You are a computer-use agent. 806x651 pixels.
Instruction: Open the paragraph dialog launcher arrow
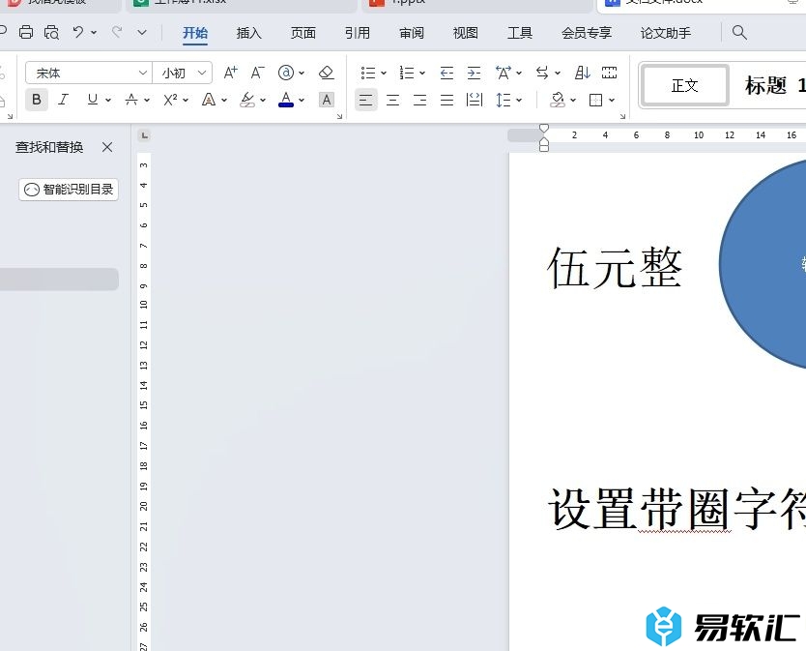622,117
